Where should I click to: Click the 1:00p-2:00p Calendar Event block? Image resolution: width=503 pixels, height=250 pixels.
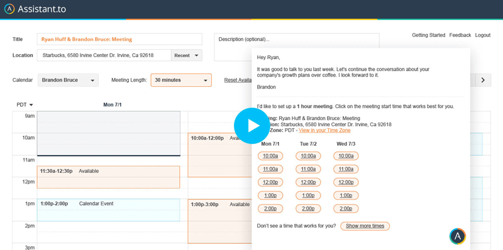[x=108, y=210]
